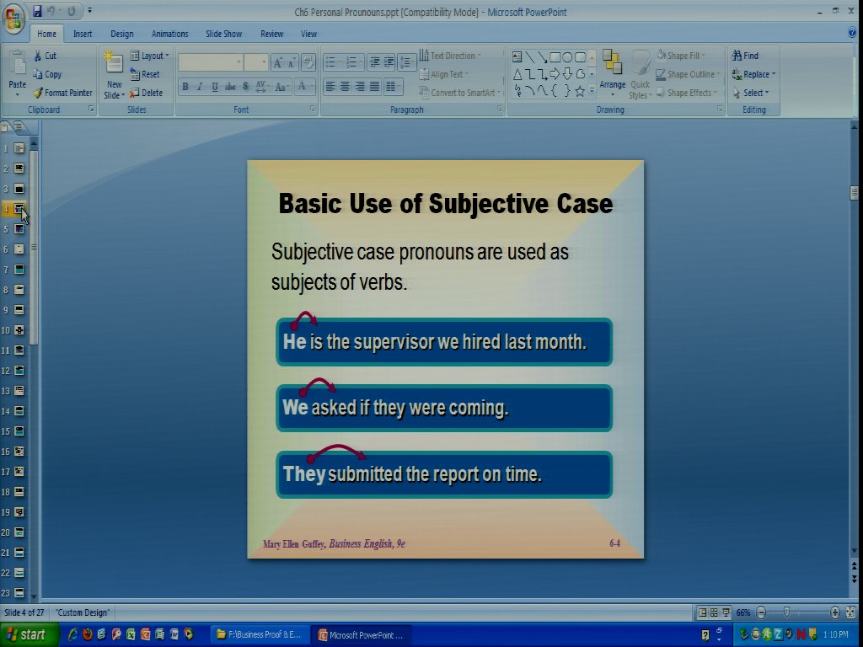Start Slide Show from status bar icon
The image size is (863, 647).
point(726,612)
